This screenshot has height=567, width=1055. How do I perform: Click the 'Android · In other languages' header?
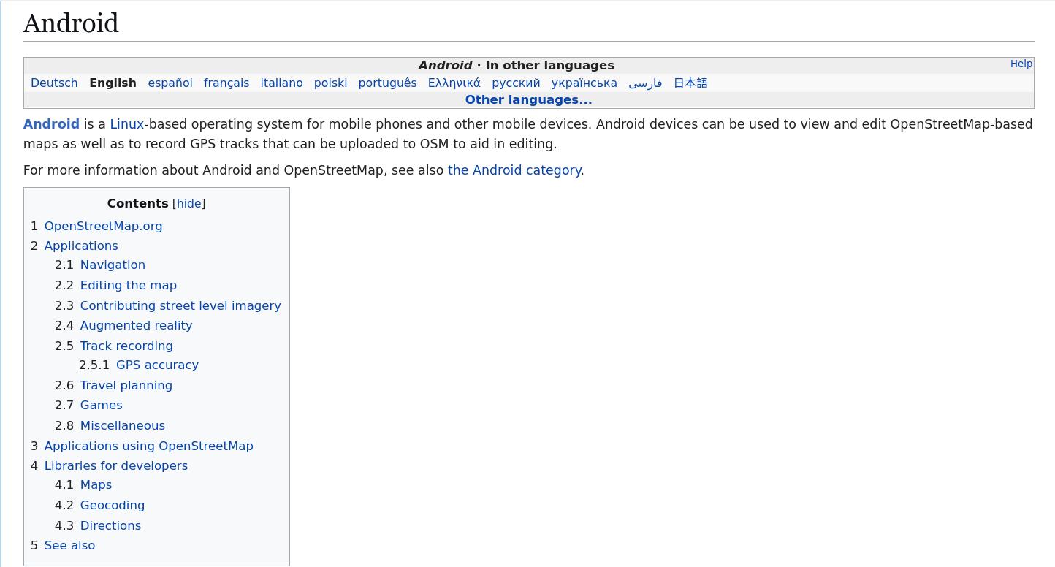click(x=516, y=66)
